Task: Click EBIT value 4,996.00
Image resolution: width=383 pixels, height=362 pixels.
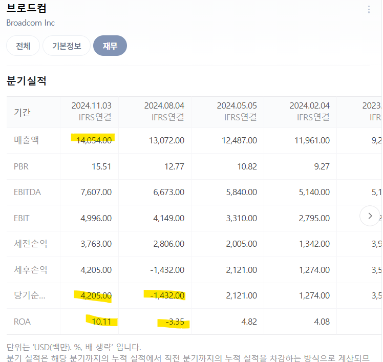Action: click(x=96, y=218)
